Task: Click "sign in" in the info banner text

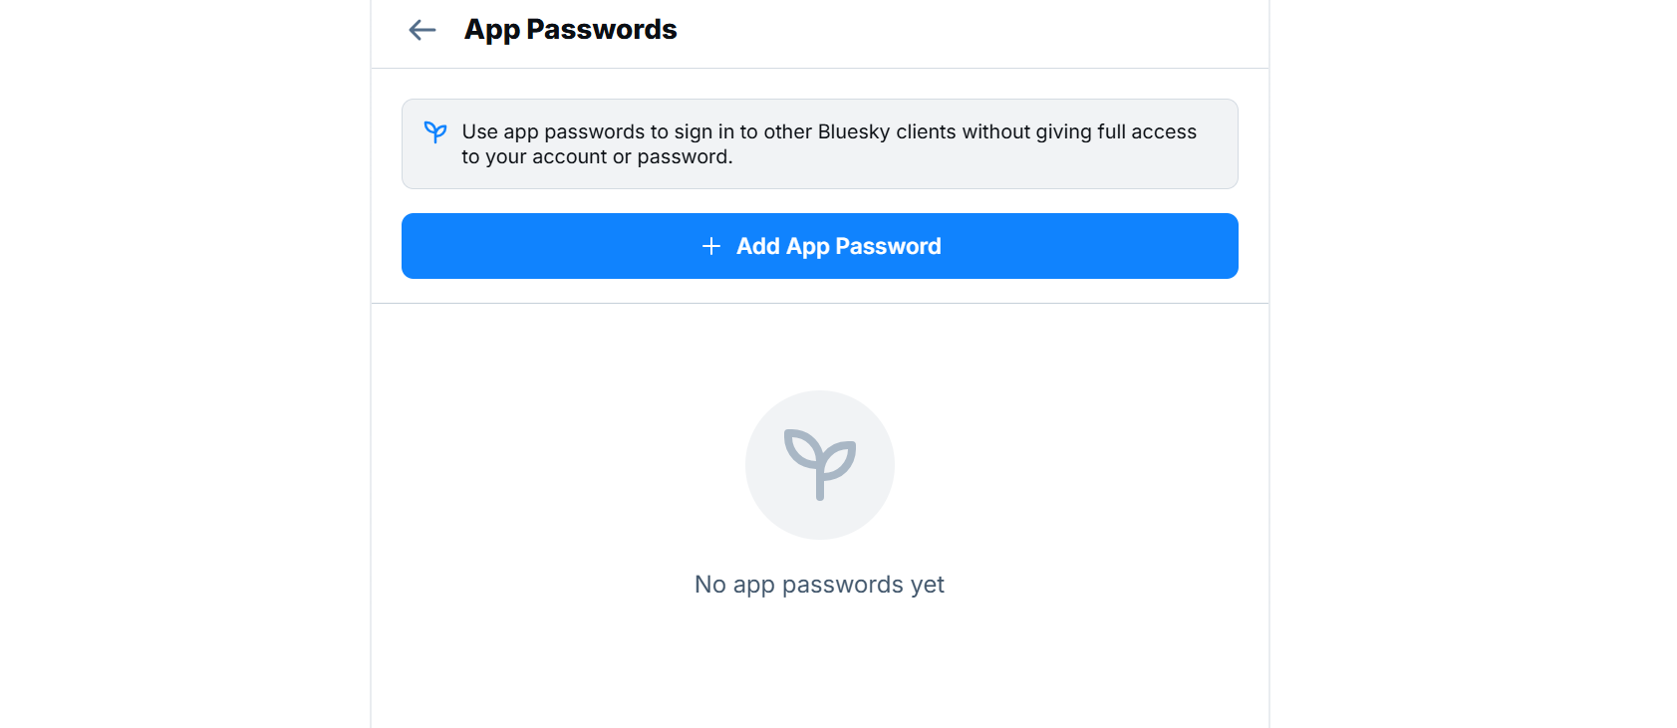Action: coord(703,131)
